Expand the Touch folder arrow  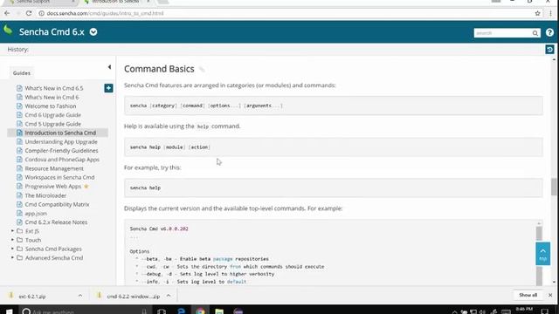coord(12,240)
